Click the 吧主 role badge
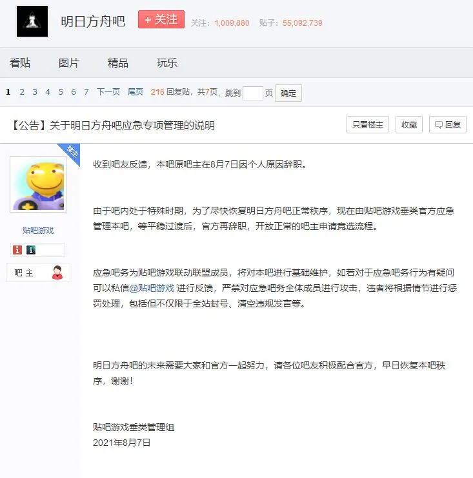 (x=38, y=272)
